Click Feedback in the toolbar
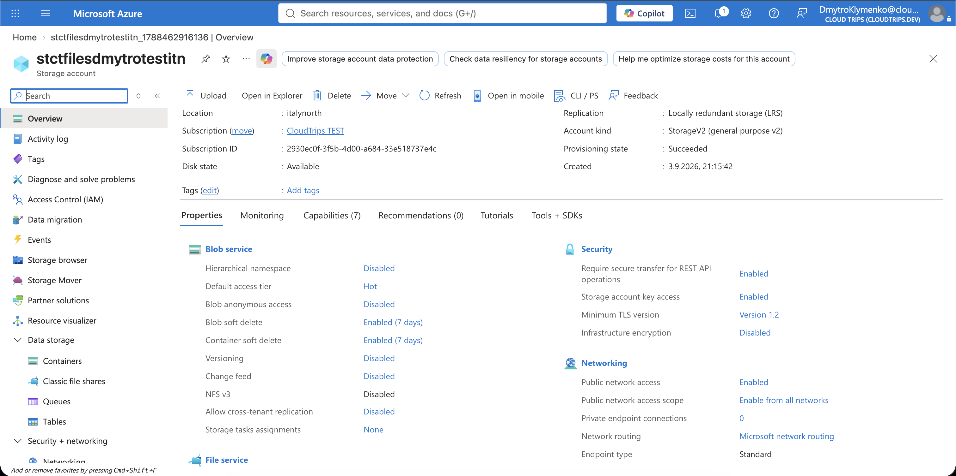Screen dimensions: 956x476 [x=633, y=96]
